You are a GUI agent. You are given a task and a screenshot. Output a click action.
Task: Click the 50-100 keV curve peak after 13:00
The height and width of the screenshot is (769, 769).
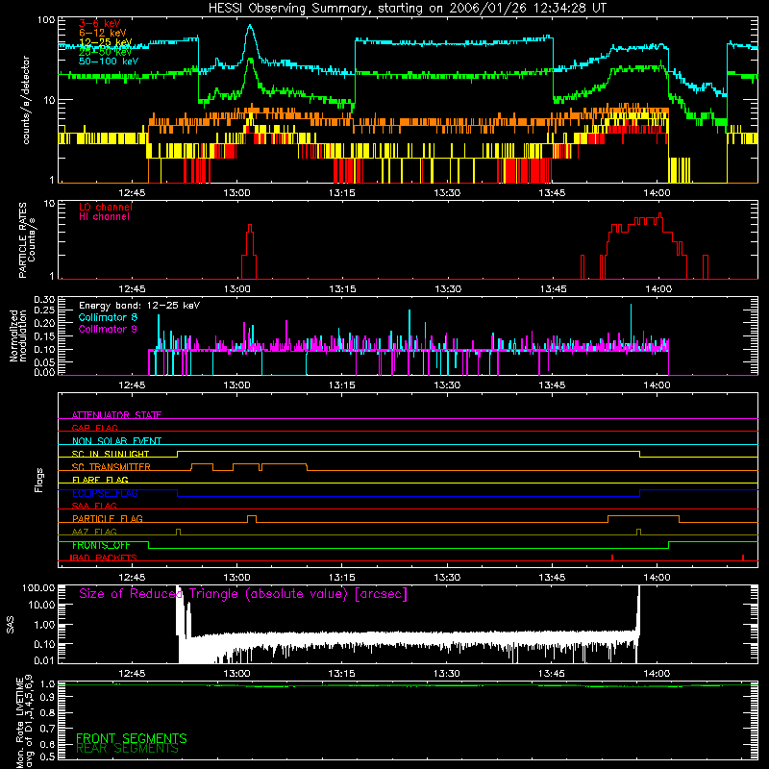(x=250, y=26)
